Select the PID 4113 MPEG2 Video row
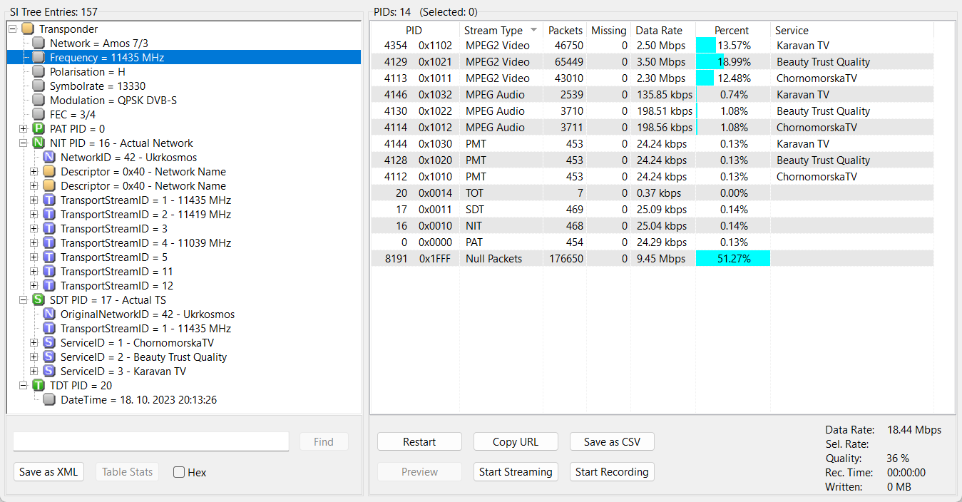962x502 pixels. (653, 78)
